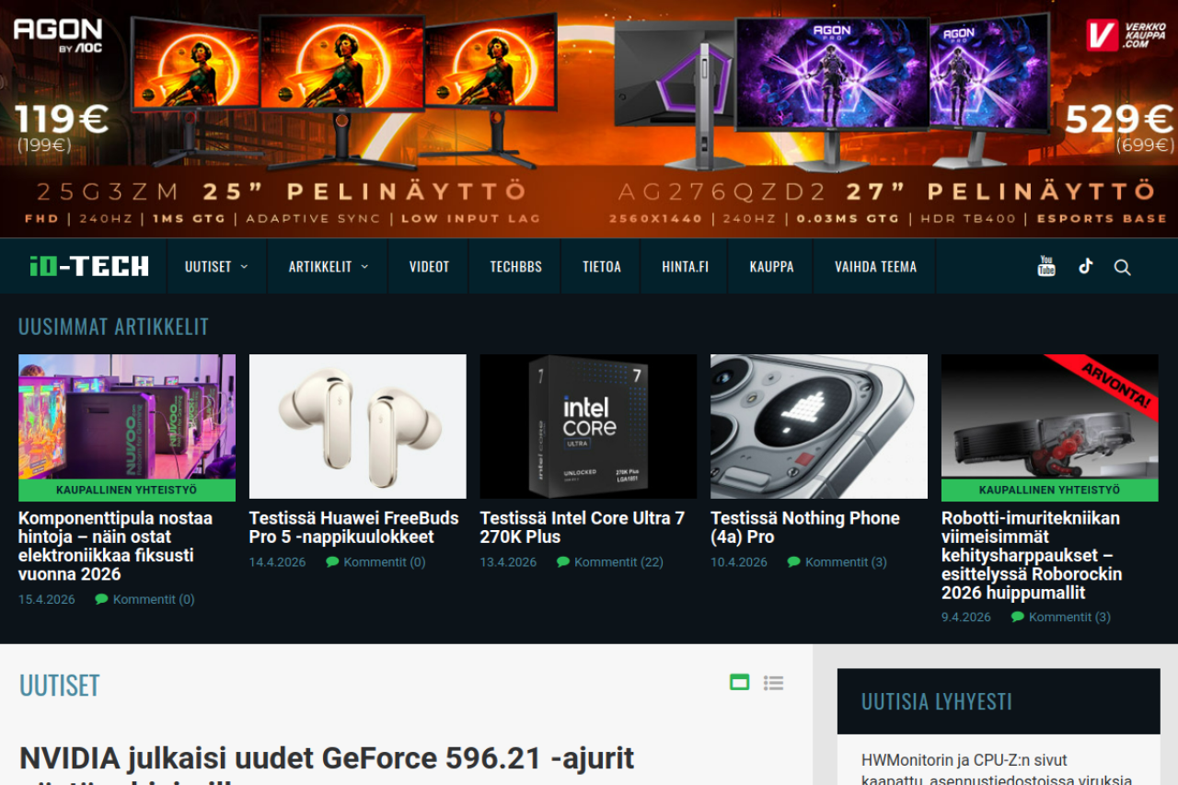Click date 9.4.2026 under Roborock article
The image size is (1178, 785).
tap(966, 618)
